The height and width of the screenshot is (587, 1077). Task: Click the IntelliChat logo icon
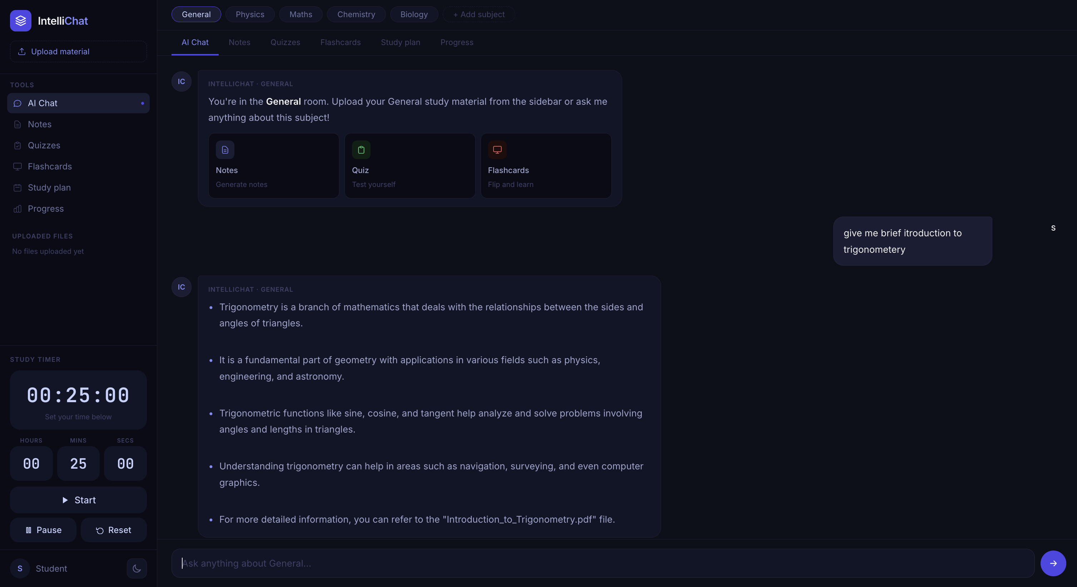(x=20, y=20)
